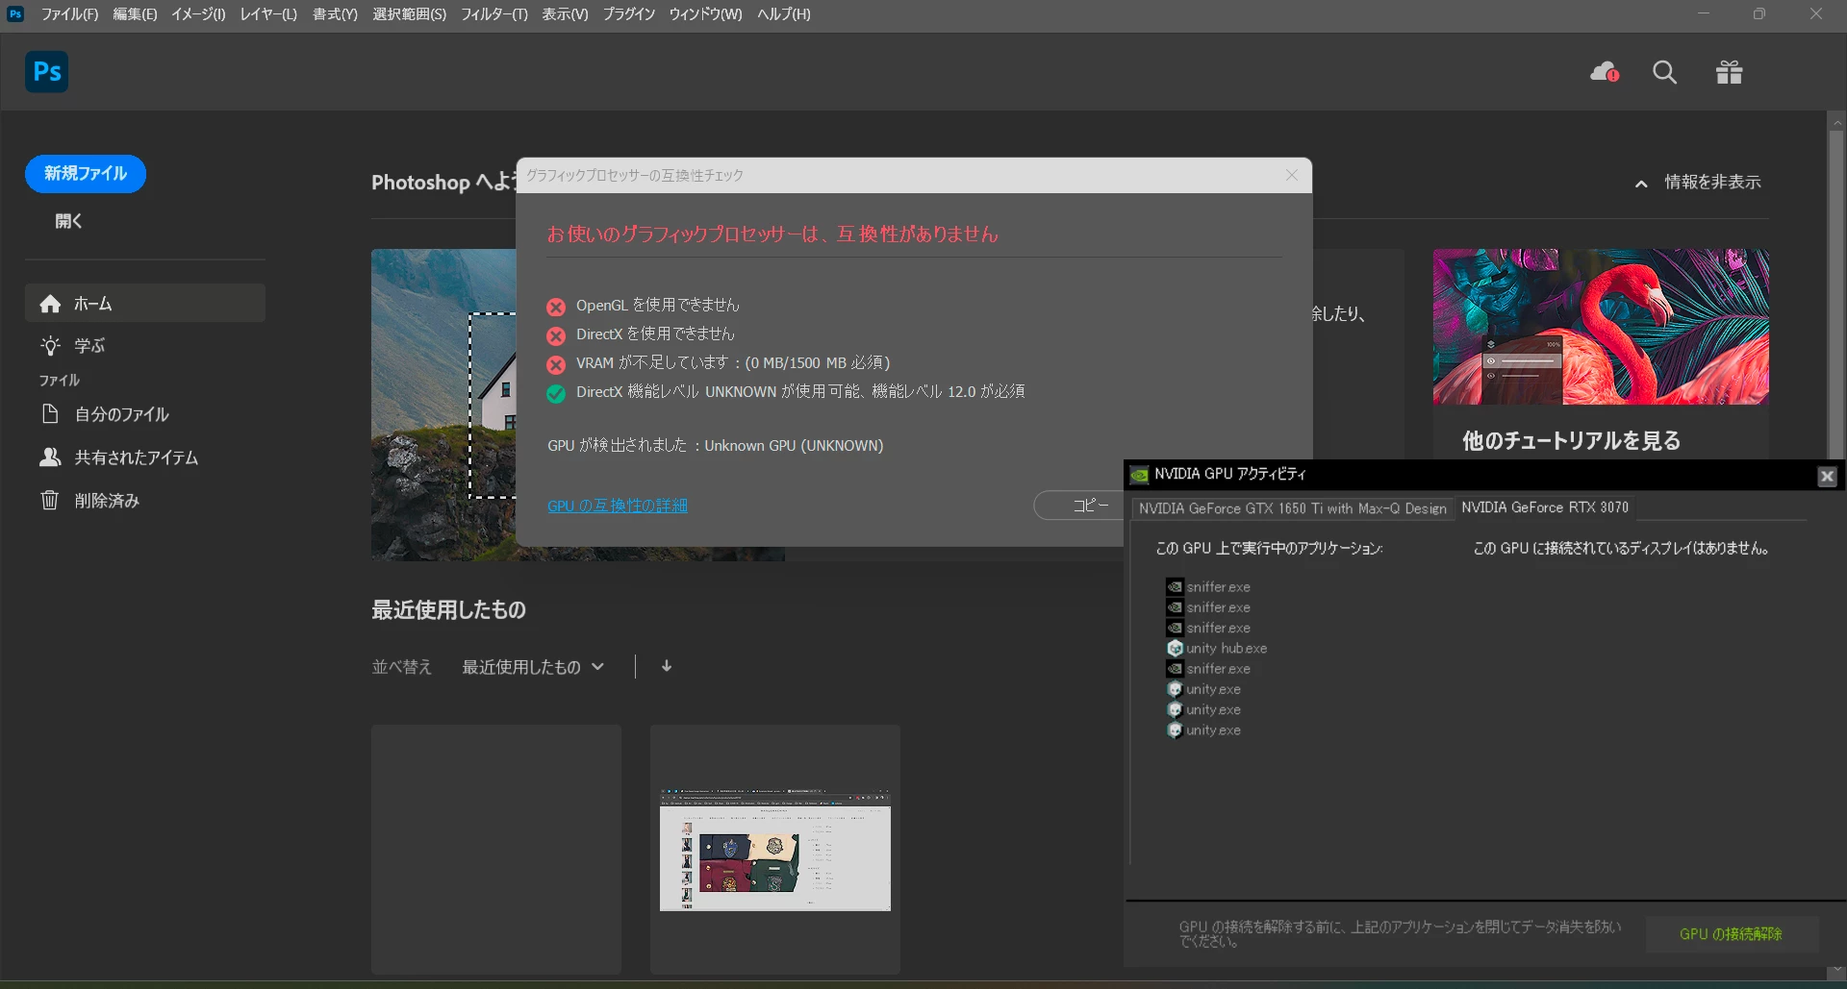This screenshot has height=989, width=1847.
Task: Click the search magnifier icon
Action: pos(1664,72)
